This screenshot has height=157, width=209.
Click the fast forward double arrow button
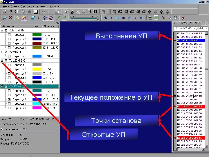(x=141, y=18)
